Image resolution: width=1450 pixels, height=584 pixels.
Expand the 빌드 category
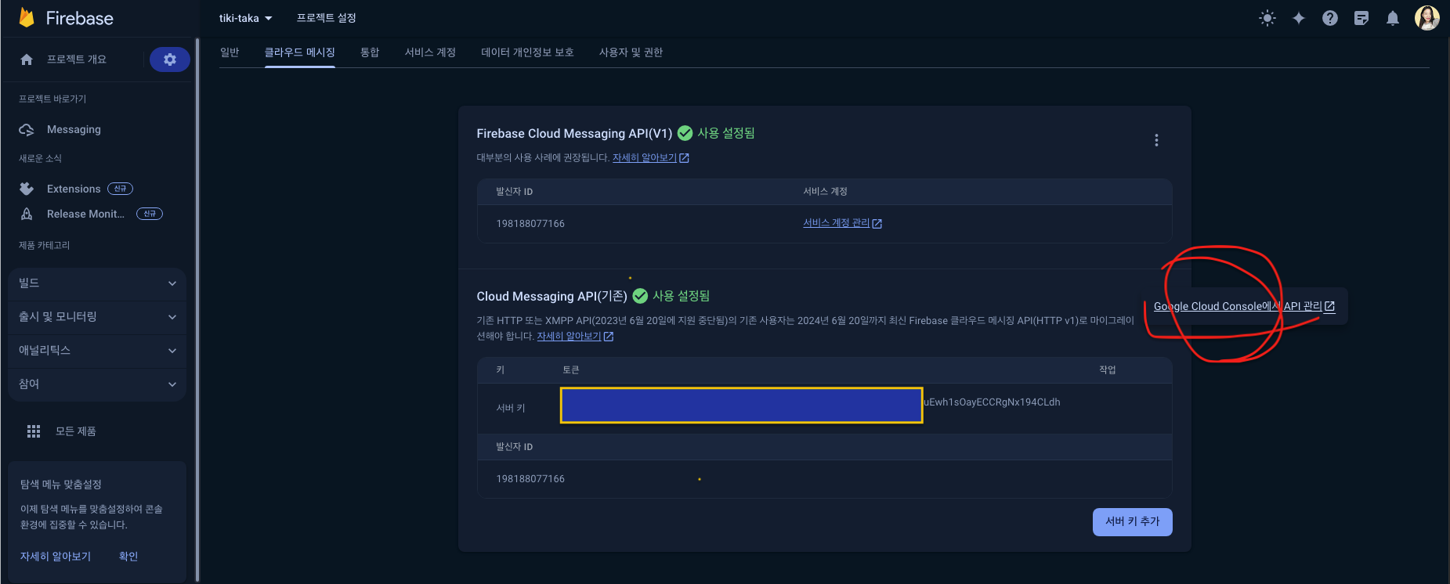pyautogui.click(x=97, y=283)
